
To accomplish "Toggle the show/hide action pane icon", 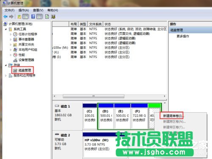I will pyautogui.click(x=39, y=17).
